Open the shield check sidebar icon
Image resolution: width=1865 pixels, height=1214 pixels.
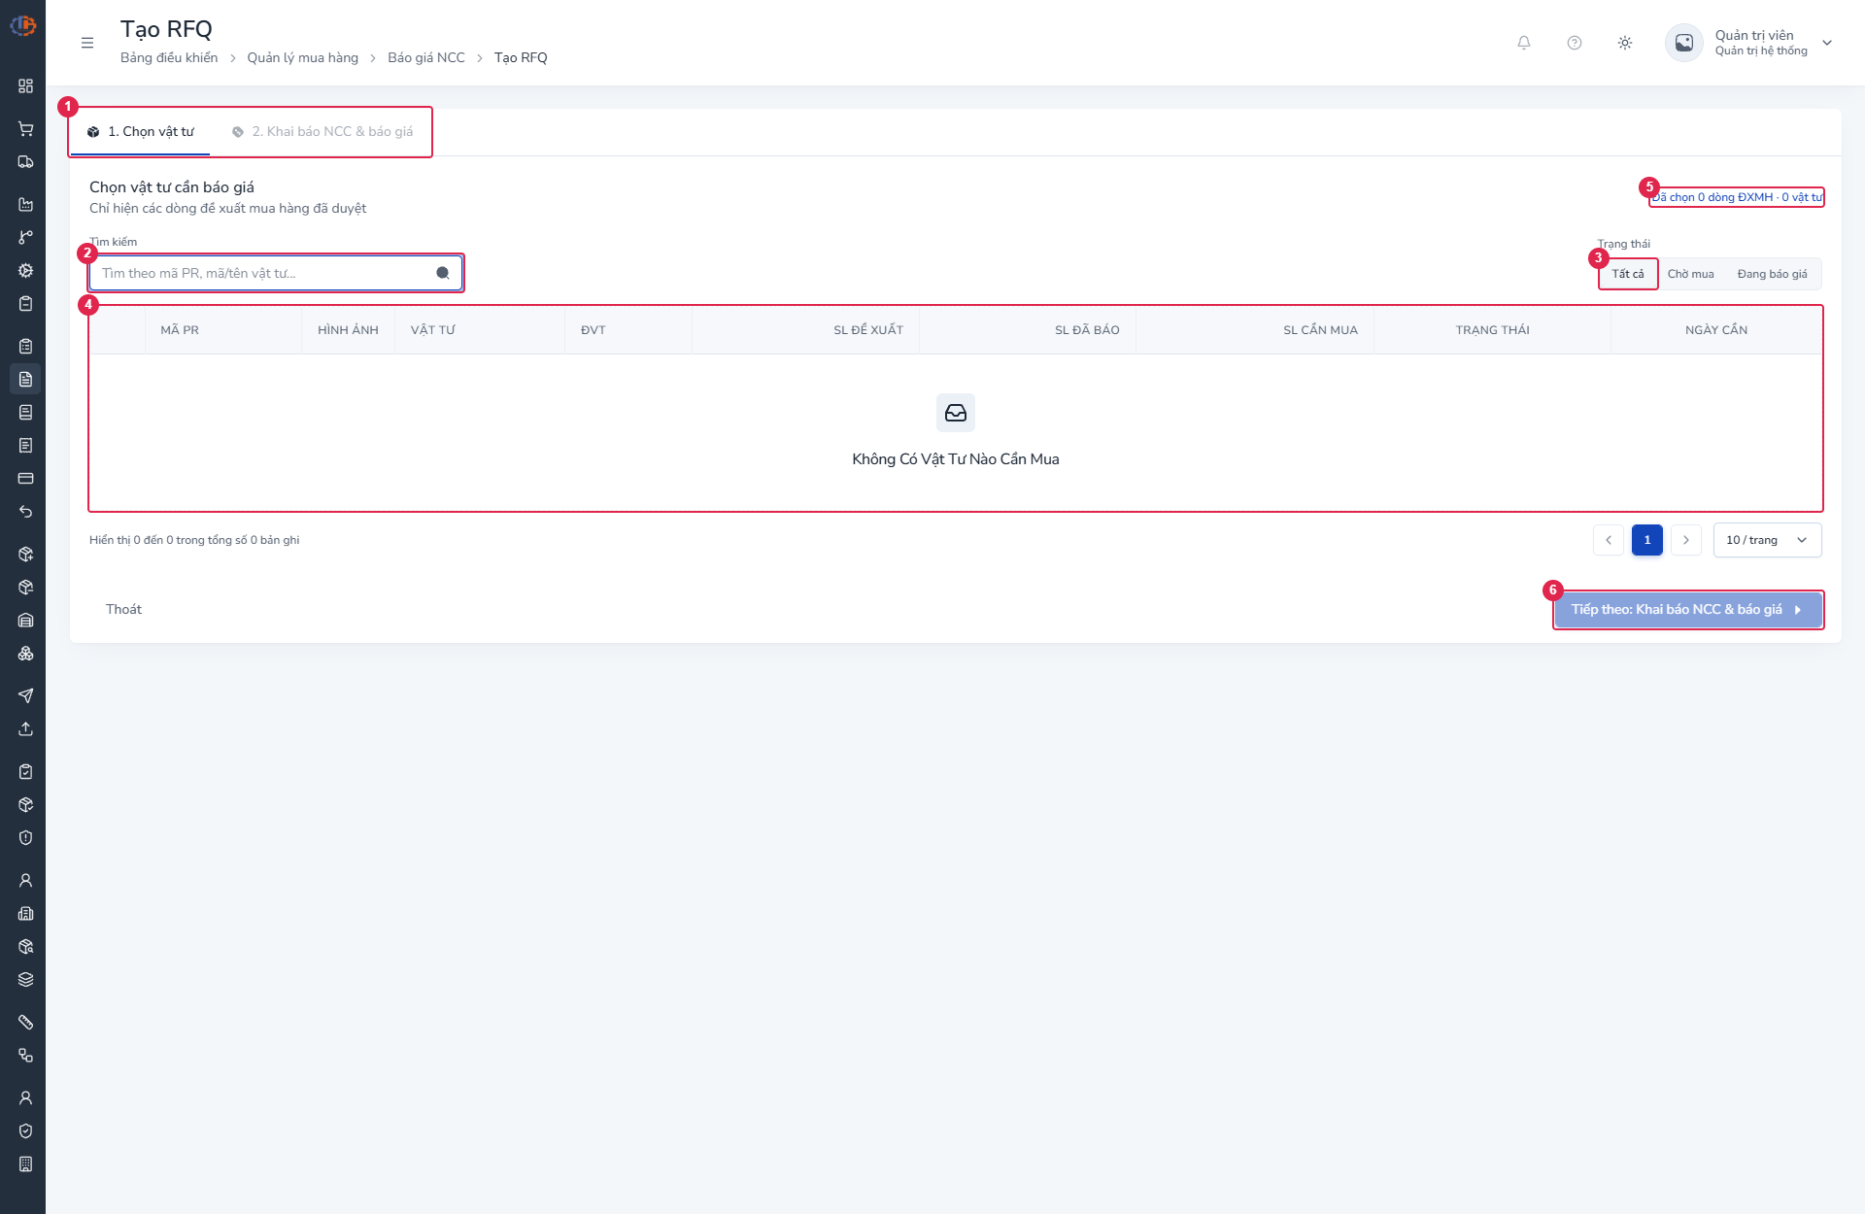[x=26, y=1131]
